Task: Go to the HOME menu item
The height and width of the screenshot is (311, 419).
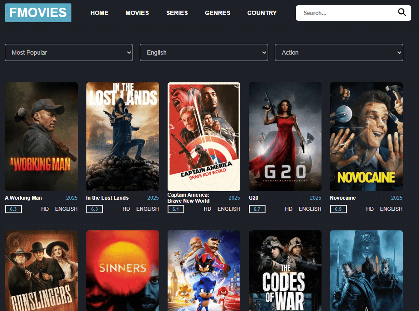Action: (99, 13)
